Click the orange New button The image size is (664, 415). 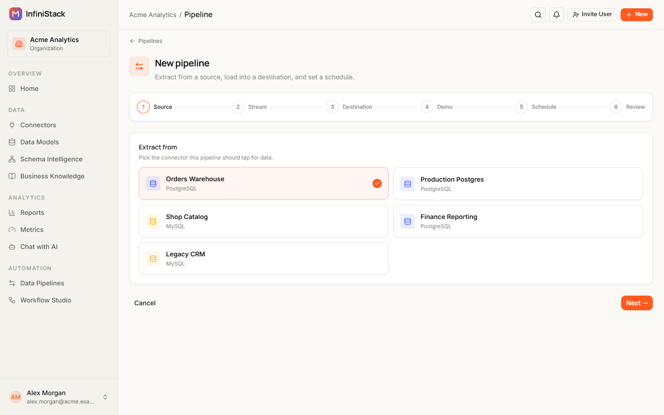pyautogui.click(x=637, y=14)
